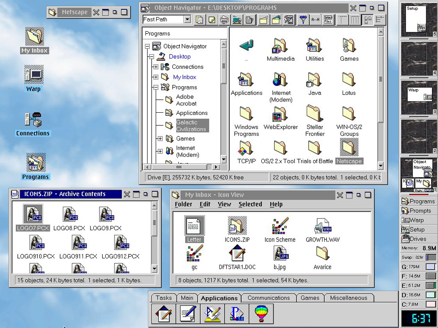Open the Fast Path dropdown list
Image resolution: width=438 pixels, height=328 pixels.
pyautogui.click(x=187, y=19)
